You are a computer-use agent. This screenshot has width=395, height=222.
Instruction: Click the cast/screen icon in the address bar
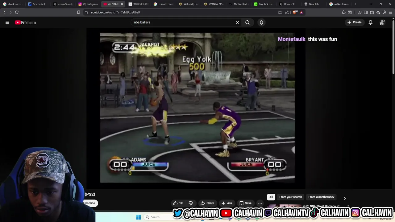(280, 12)
